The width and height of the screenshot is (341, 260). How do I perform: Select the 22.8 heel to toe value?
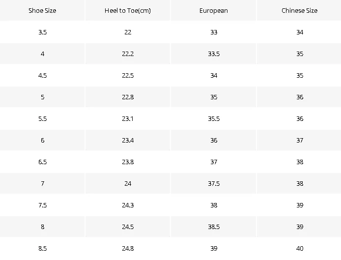point(128,97)
